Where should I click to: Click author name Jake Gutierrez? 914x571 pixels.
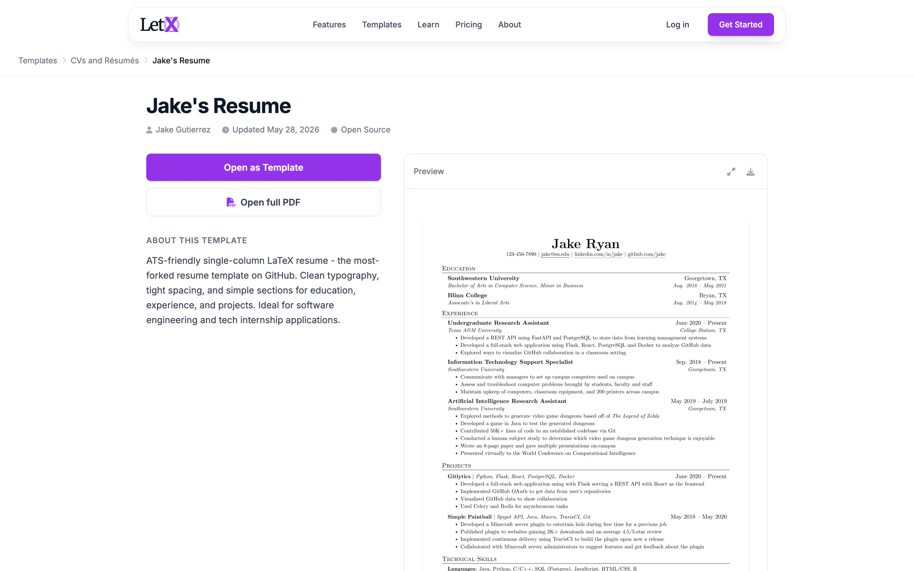click(x=183, y=130)
